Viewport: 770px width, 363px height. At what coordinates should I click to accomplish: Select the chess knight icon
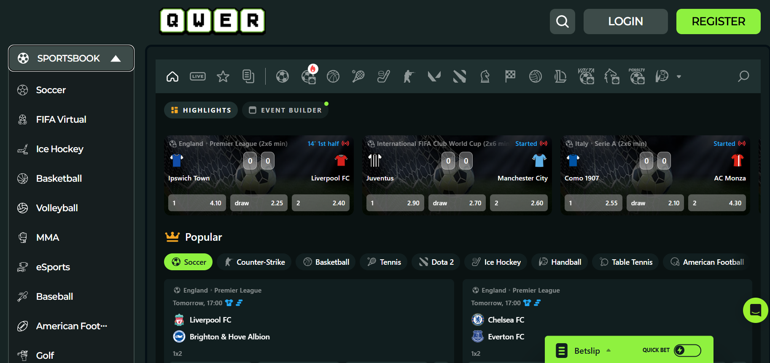tap(485, 76)
